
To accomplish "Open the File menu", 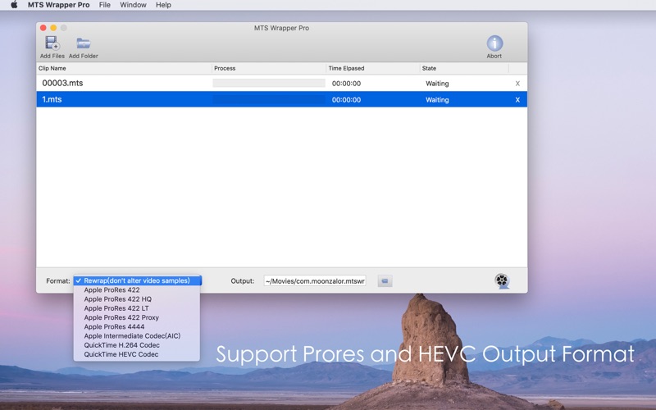I will pyautogui.click(x=105, y=5).
